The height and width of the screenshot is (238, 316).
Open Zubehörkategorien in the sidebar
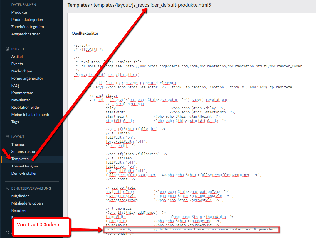coord(28,27)
